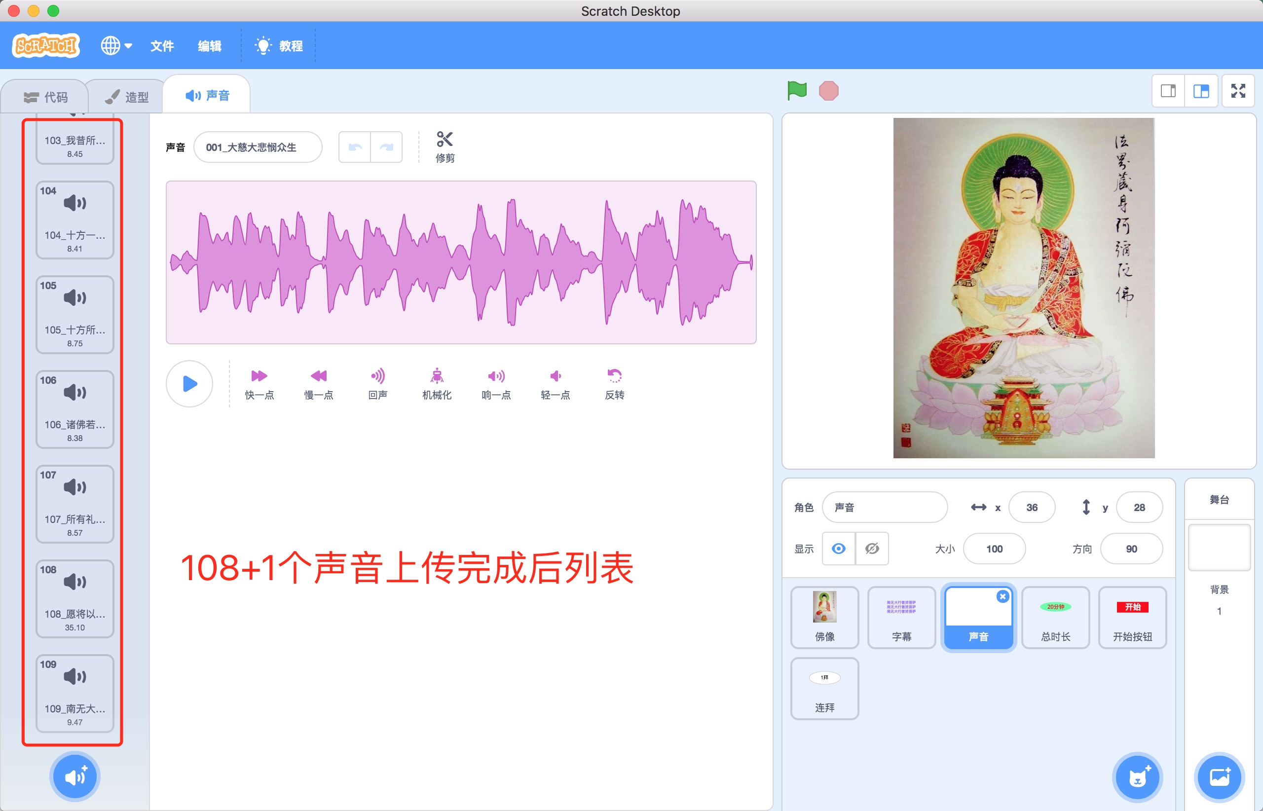Enter full screen stage mode

pyautogui.click(x=1238, y=91)
